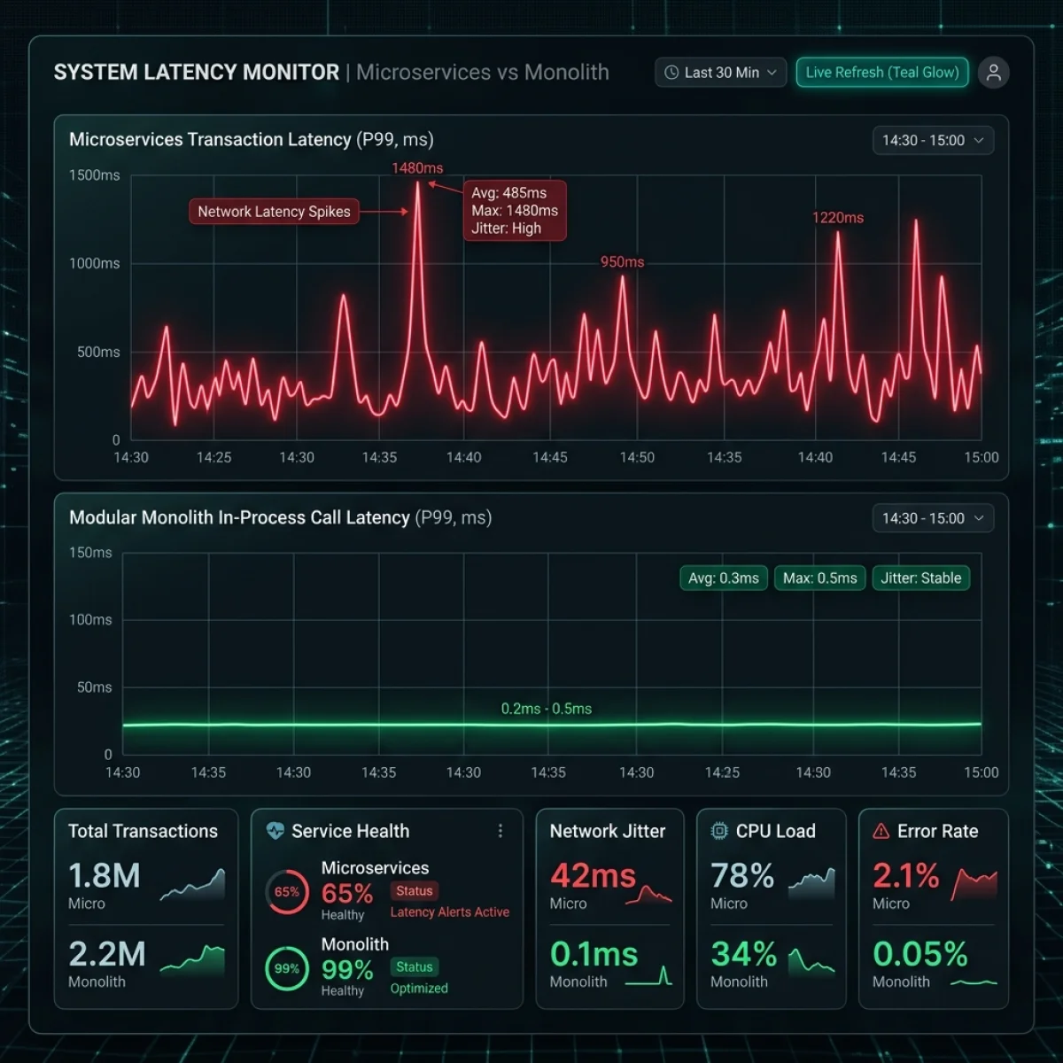Click the 78% Micro CPU sparkline
The width and height of the screenshot is (1063, 1063).
(x=811, y=884)
